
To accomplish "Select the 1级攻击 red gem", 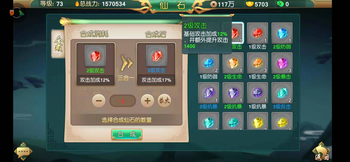I will coord(257,33).
